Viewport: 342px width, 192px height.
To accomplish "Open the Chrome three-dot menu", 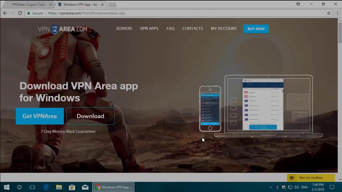I will click(x=338, y=13).
